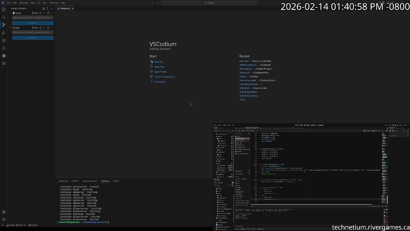410x231 pixels.
Task: Click the W icon in activity bar
Action: [4, 64]
